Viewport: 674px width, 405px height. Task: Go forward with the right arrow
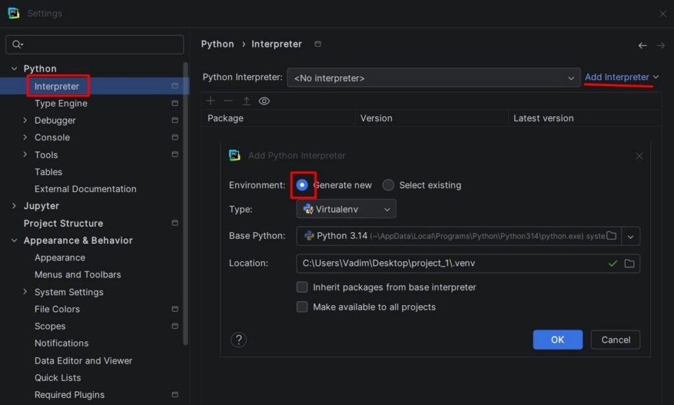(x=661, y=45)
